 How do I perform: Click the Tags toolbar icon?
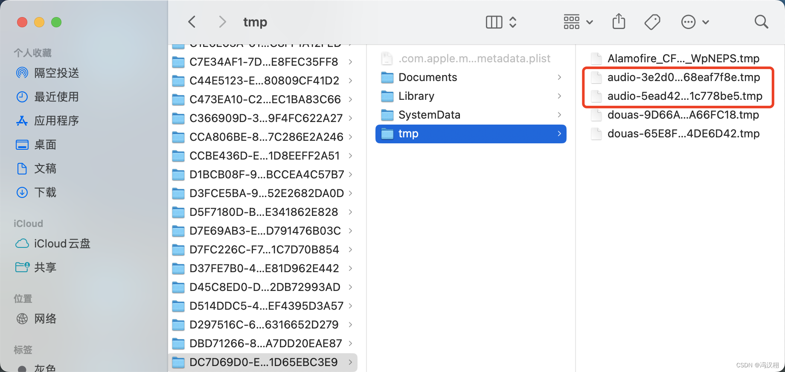click(x=652, y=22)
